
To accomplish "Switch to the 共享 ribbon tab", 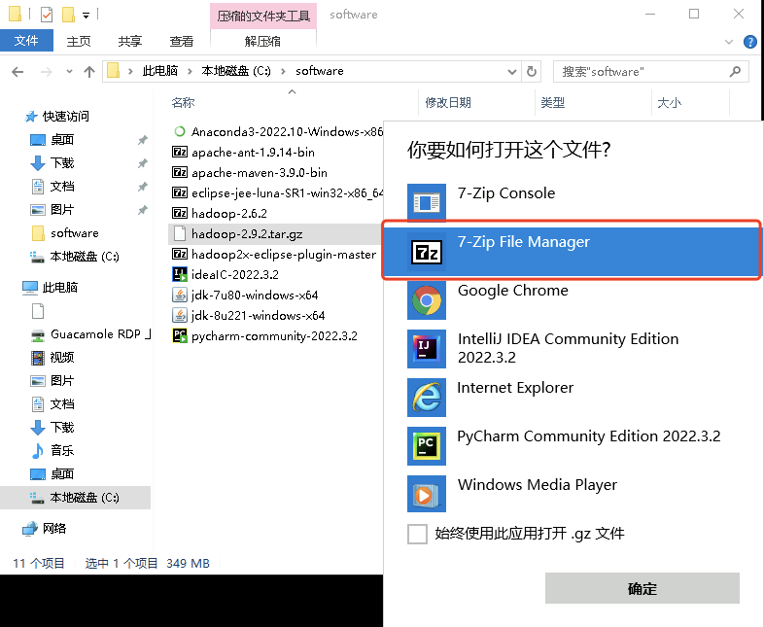I will pos(129,42).
